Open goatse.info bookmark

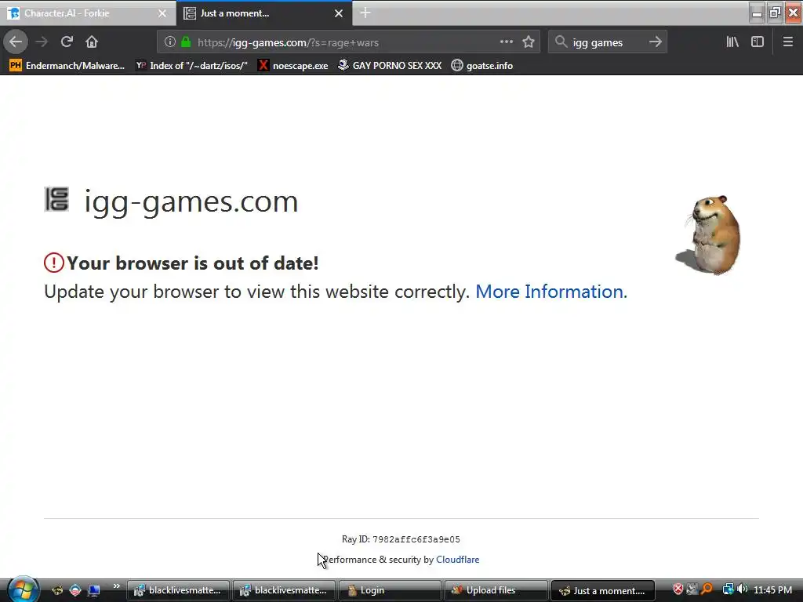482,66
